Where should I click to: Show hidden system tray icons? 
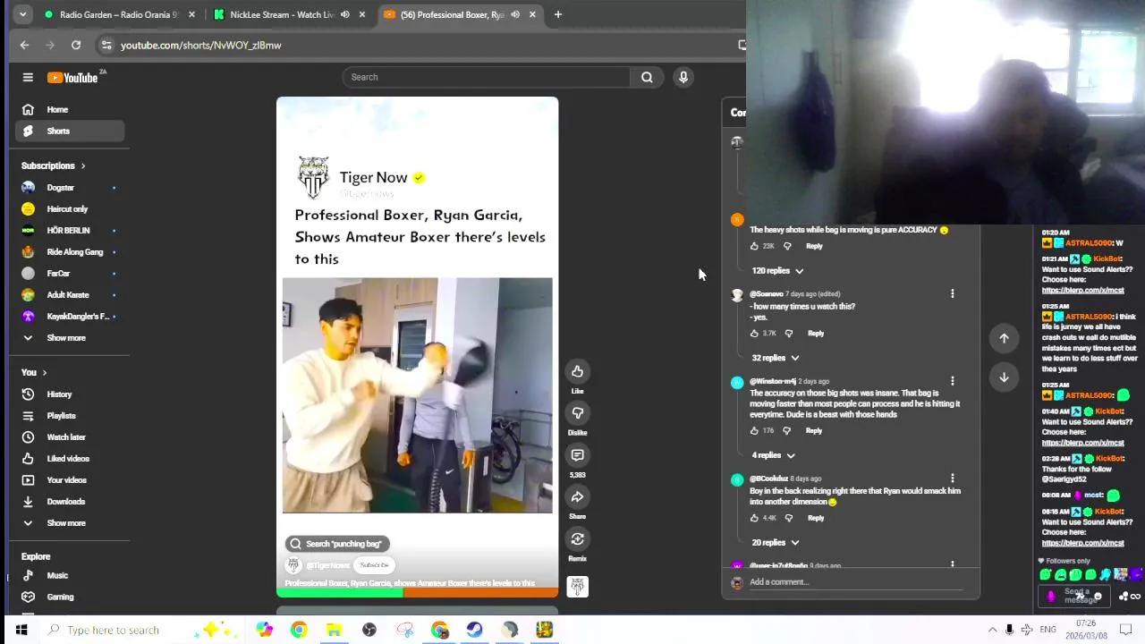coord(992,631)
